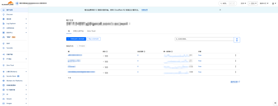This screenshot has width=278, height=106.
Task: Click info icon next to 状态 column header
Action: (107, 51)
